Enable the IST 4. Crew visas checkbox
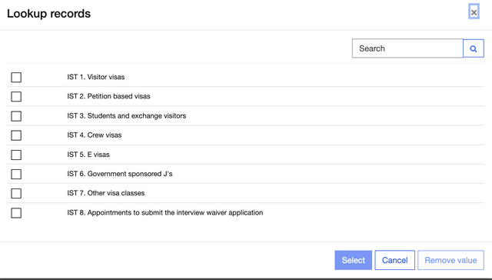Image resolution: width=492 pixels, height=280 pixels. coord(16,135)
